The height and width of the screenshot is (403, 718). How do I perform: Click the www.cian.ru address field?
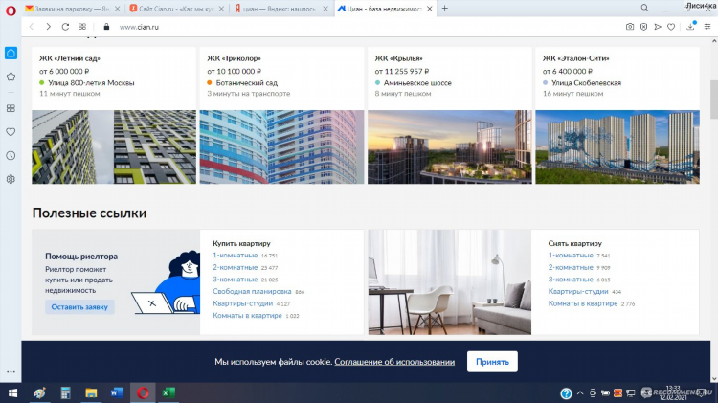coord(139,27)
